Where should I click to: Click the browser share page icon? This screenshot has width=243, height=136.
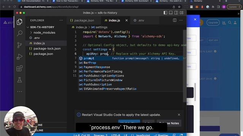(174, 7)
